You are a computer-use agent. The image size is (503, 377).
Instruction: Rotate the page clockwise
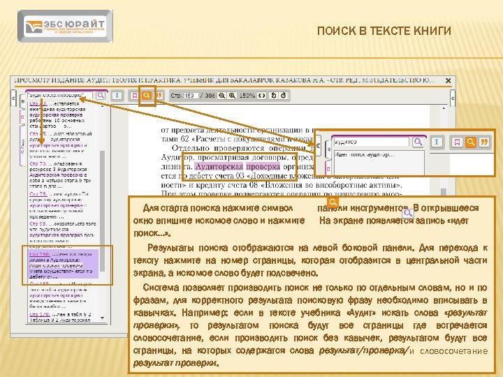point(283,95)
